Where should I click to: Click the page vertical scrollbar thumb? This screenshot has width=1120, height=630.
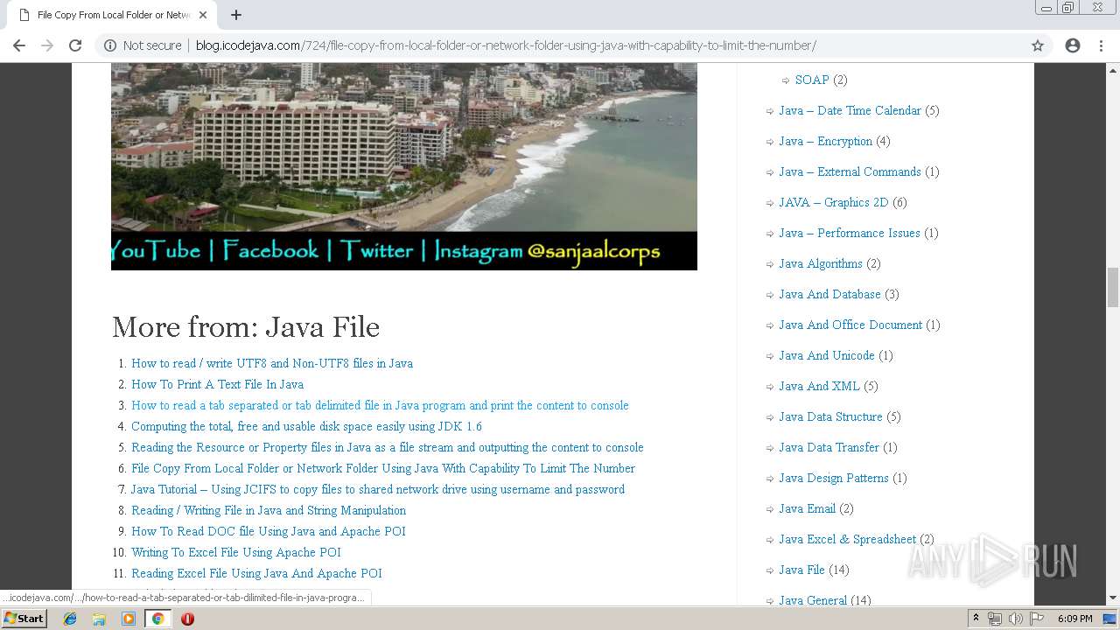click(x=1113, y=288)
